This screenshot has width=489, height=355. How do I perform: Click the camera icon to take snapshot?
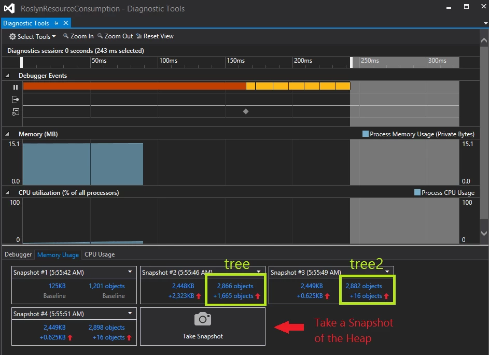203,319
